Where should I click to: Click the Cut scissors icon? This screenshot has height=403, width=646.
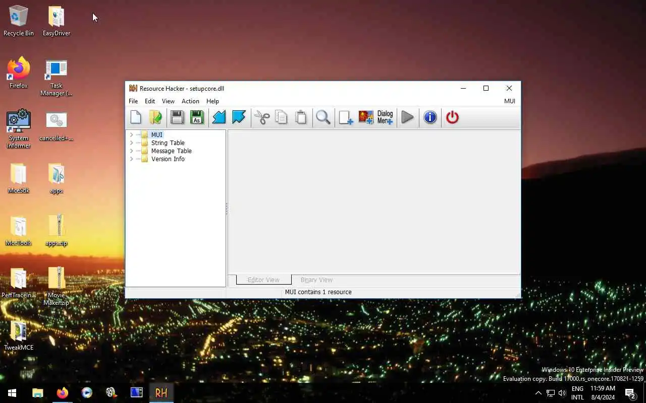click(261, 117)
